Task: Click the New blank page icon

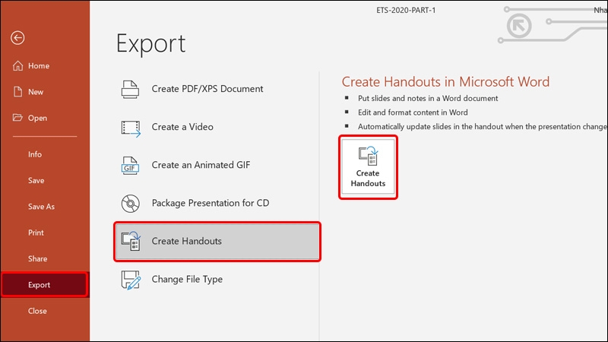Action: pos(17,91)
